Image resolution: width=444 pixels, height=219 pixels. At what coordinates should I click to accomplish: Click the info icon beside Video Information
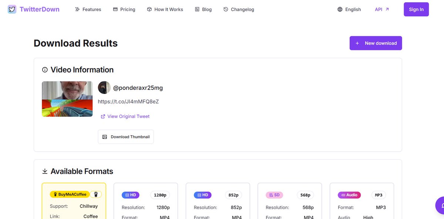(x=45, y=70)
